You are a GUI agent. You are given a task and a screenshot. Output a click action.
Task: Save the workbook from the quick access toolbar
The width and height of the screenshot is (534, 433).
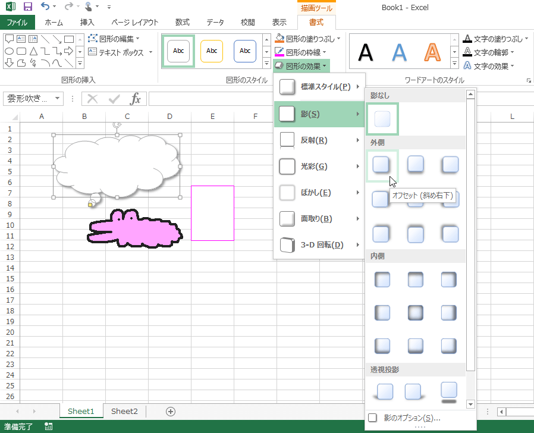[x=27, y=7]
